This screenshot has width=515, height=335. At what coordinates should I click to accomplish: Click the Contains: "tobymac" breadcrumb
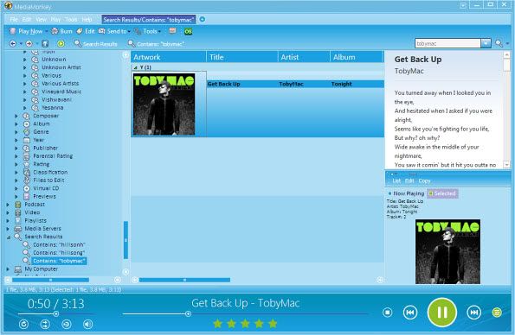[156, 43]
